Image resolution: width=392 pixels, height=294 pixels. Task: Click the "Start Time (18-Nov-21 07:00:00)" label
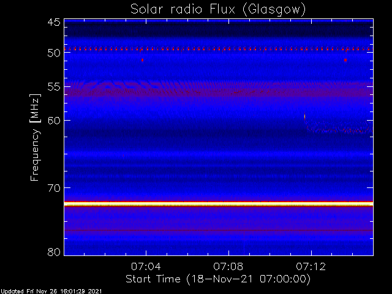click(218, 279)
